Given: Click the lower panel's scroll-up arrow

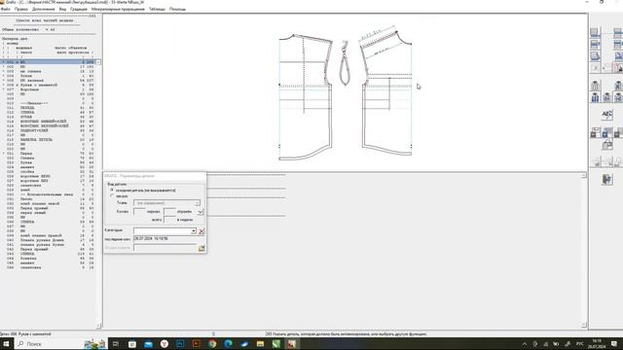Looking at the screenshot, I should tap(584, 175).
